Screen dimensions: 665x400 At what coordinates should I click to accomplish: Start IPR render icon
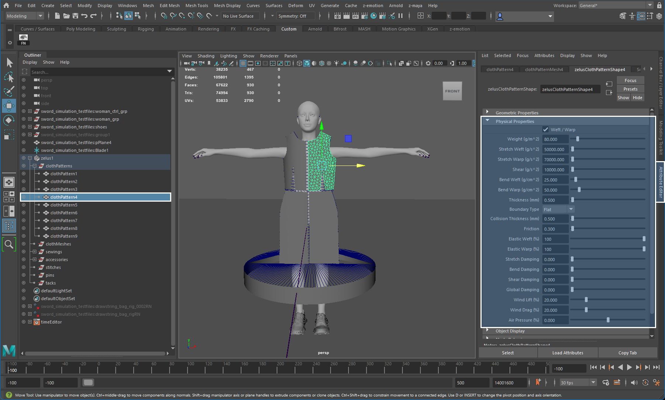[355, 16]
